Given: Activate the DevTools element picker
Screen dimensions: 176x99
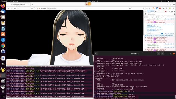Looking at the screenshot, I should pos(145,12).
